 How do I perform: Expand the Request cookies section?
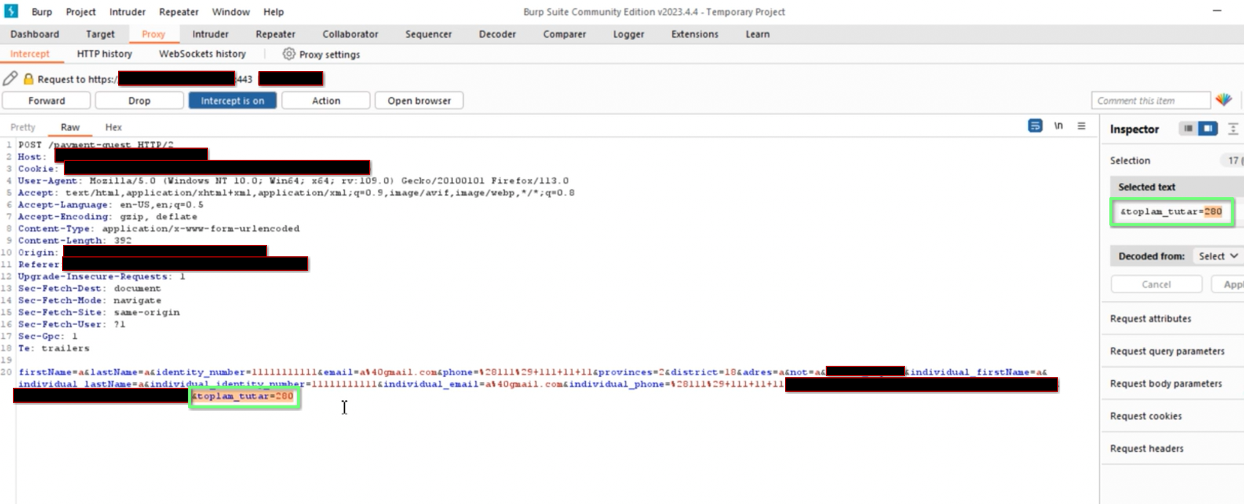click(x=1145, y=415)
